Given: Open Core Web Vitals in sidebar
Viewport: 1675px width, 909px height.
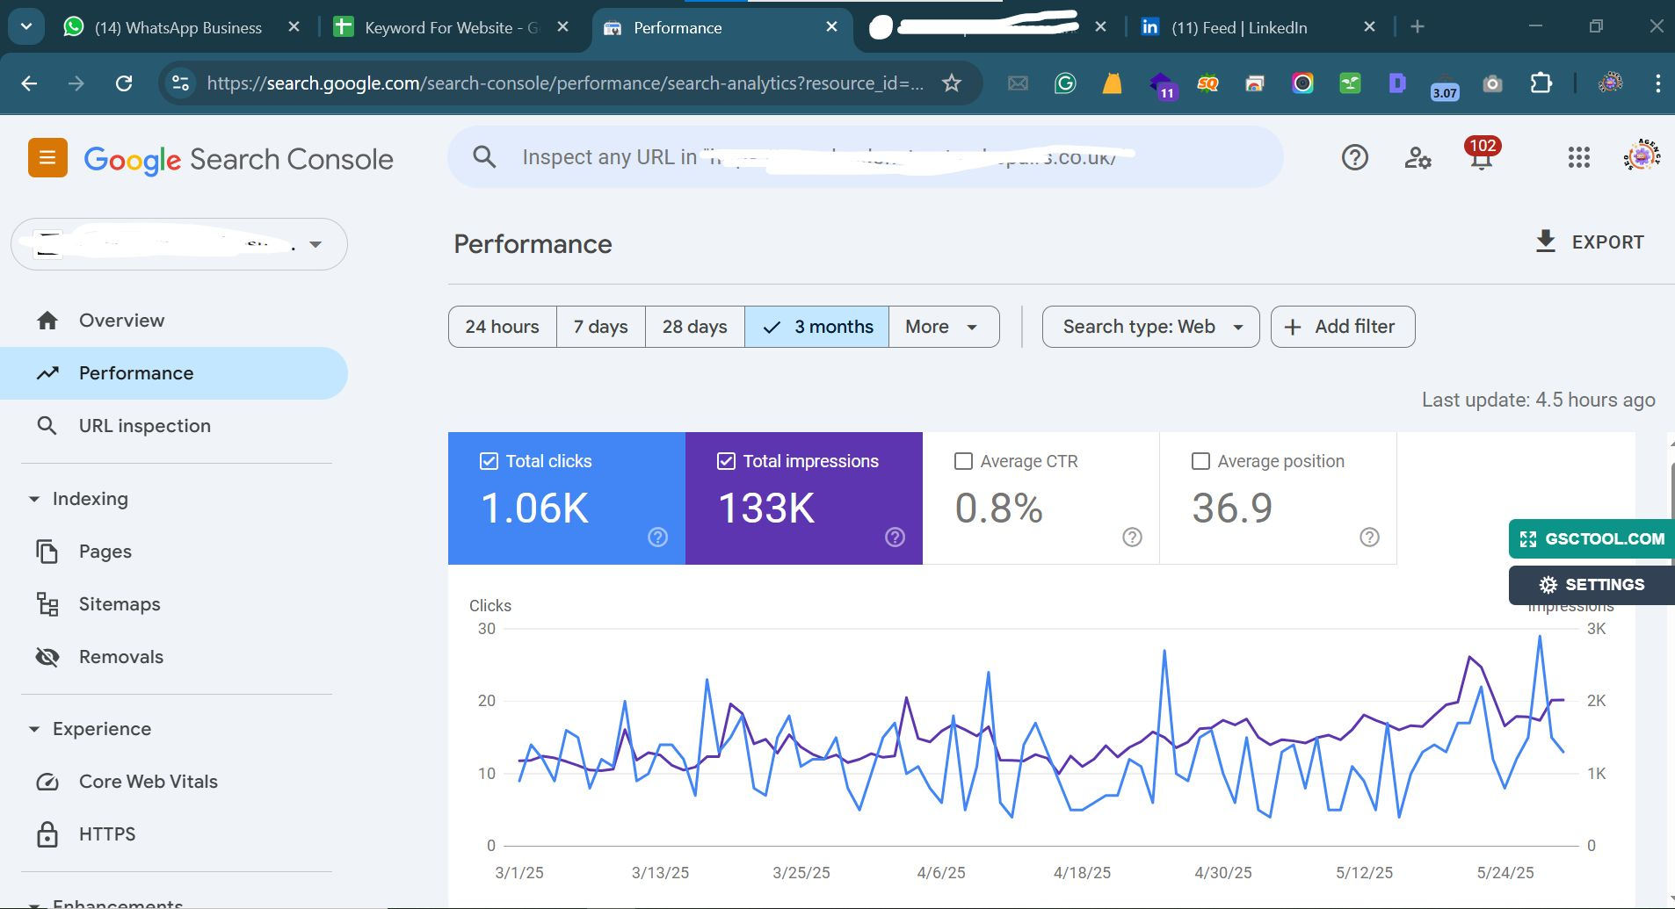Looking at the screenshot, I should [148, 782].
